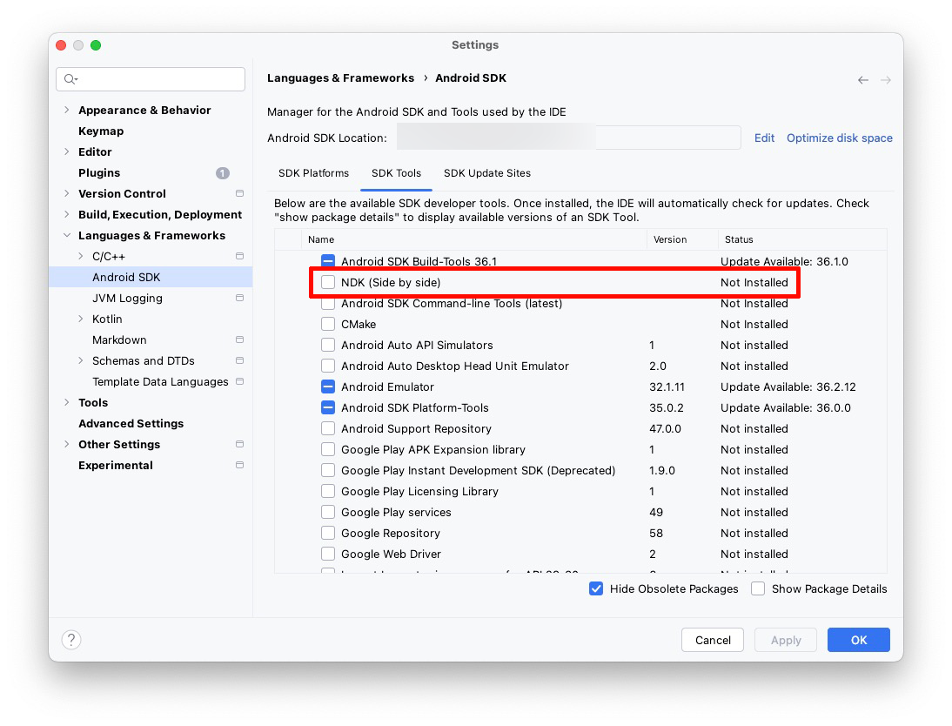
Task: Check the NDK (Side by side) checkbox
Action: [x=328, y=283]
